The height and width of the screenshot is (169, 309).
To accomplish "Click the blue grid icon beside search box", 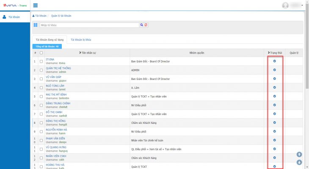I will tap(36, 25).
